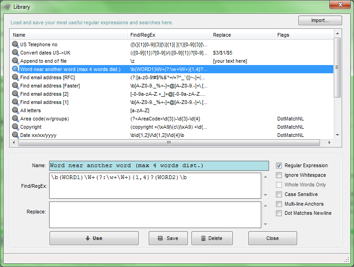
Task: Click the DotMatchNL flag in Copyright row
Action: (x=290, y=127)
